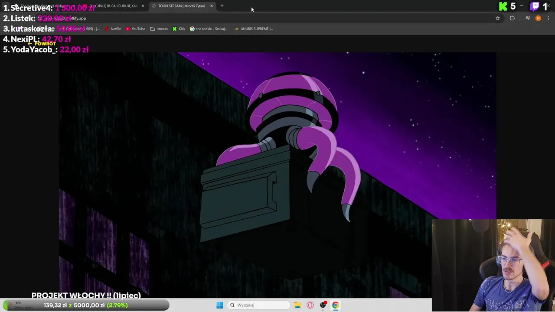Open File Explorer from the taskbar
This screenshot has height=312, width=555.
tap(297, 305)
